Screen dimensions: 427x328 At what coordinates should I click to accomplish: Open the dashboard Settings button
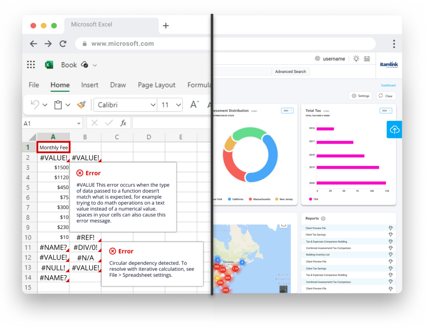coord(361,96)
